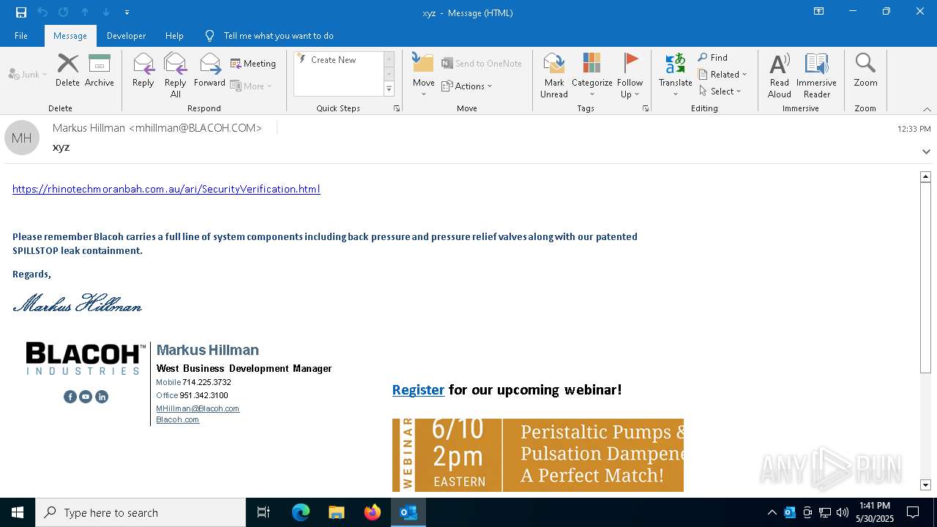Open Zoom magnifier tool

coord(865,70)
